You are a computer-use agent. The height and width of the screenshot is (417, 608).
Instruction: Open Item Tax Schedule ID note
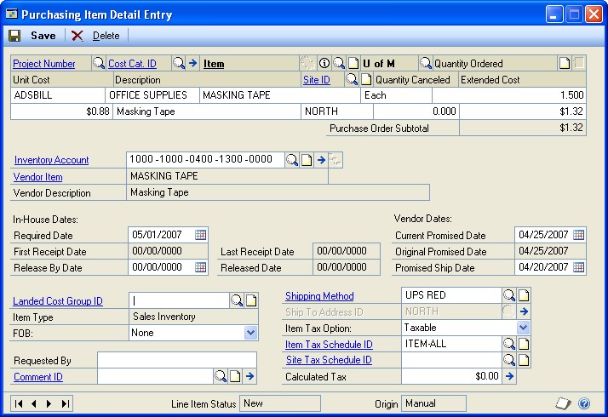[x=524, y=344]
